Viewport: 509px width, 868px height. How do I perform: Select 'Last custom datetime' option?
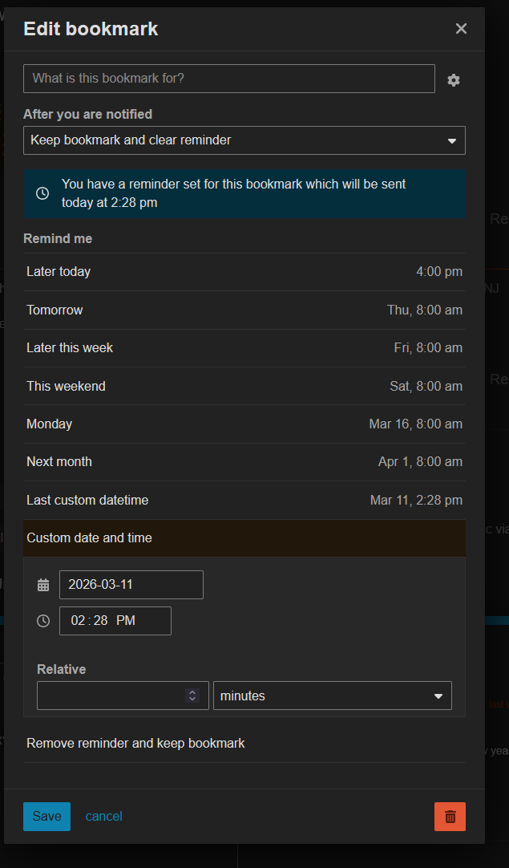(x=244, y=501)
